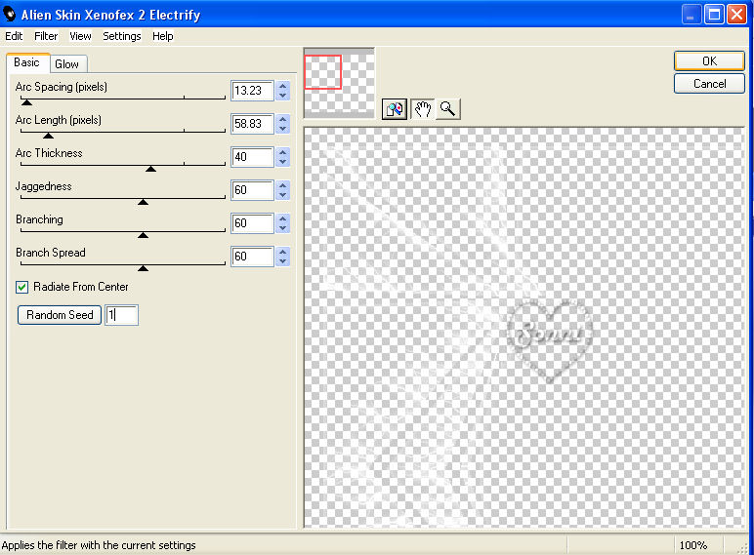Viewport: 754px width, 555px height.
Task: Click the Arc Spacing value field
Action: [252, 91]
